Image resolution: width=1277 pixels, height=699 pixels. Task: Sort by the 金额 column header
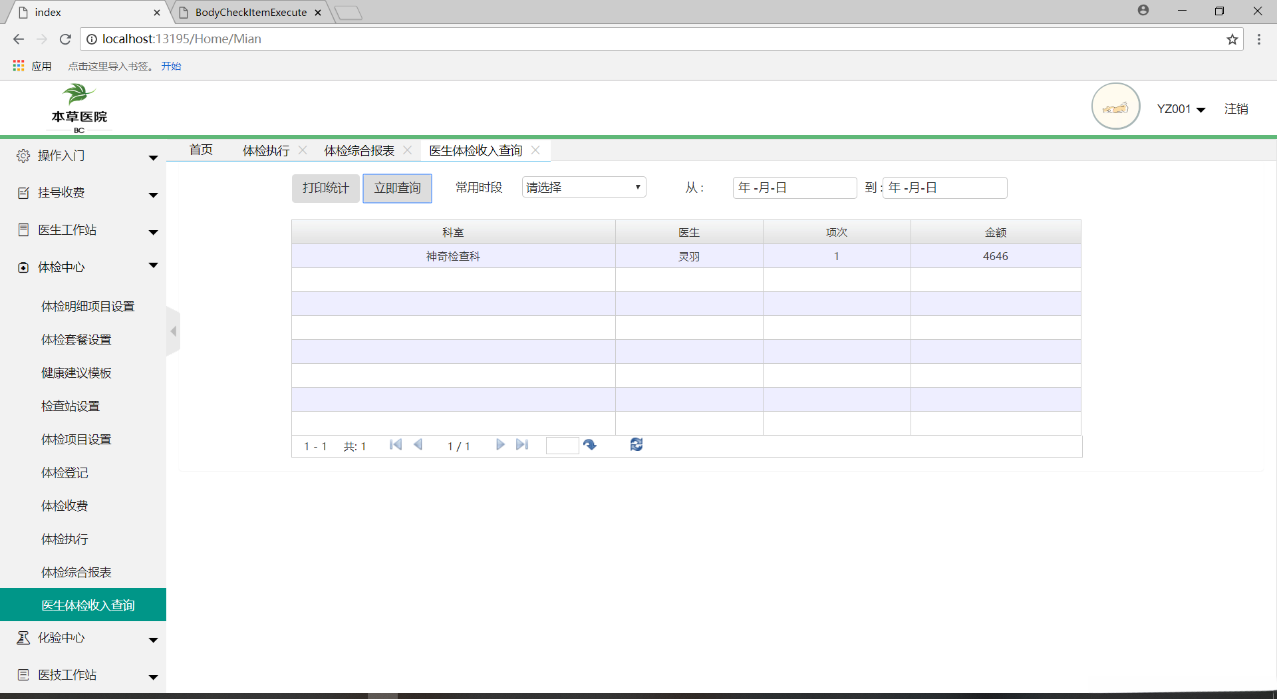point(996,232)
